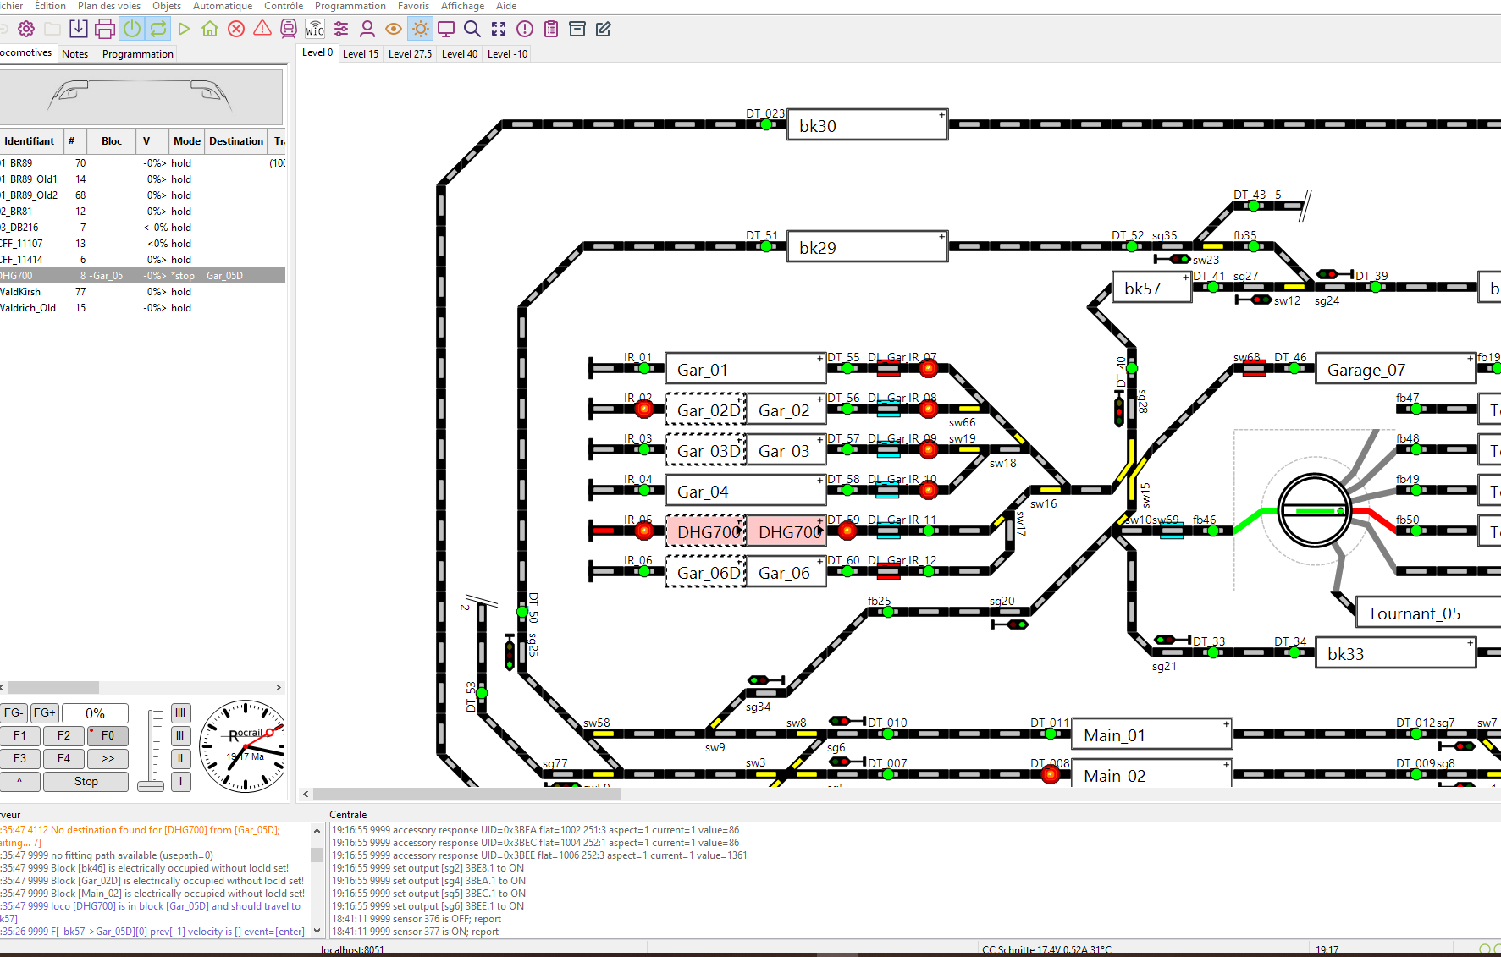
Task: Click the >> direction button
Action: click(x=108, y=759)
